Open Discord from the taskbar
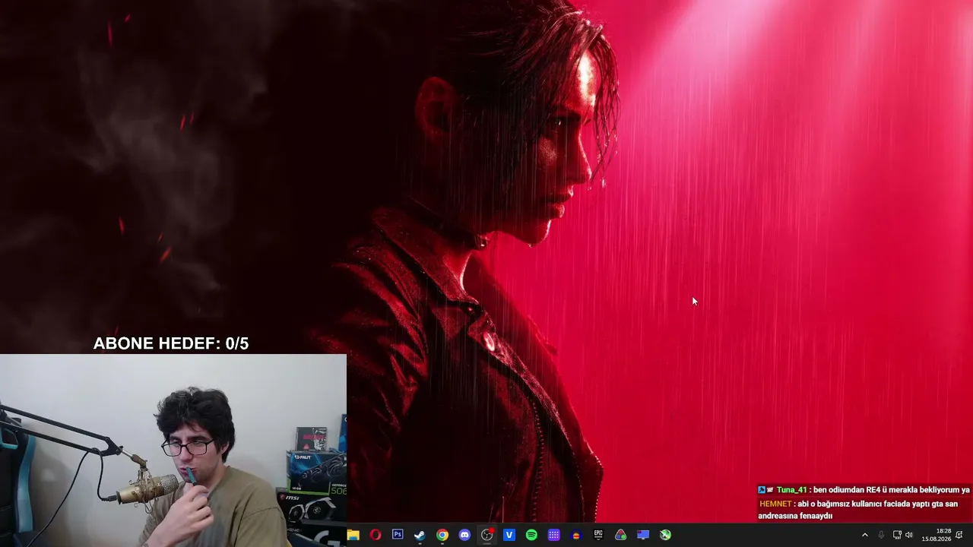Viewport: 973px width, 547px height. coord(464,535)
